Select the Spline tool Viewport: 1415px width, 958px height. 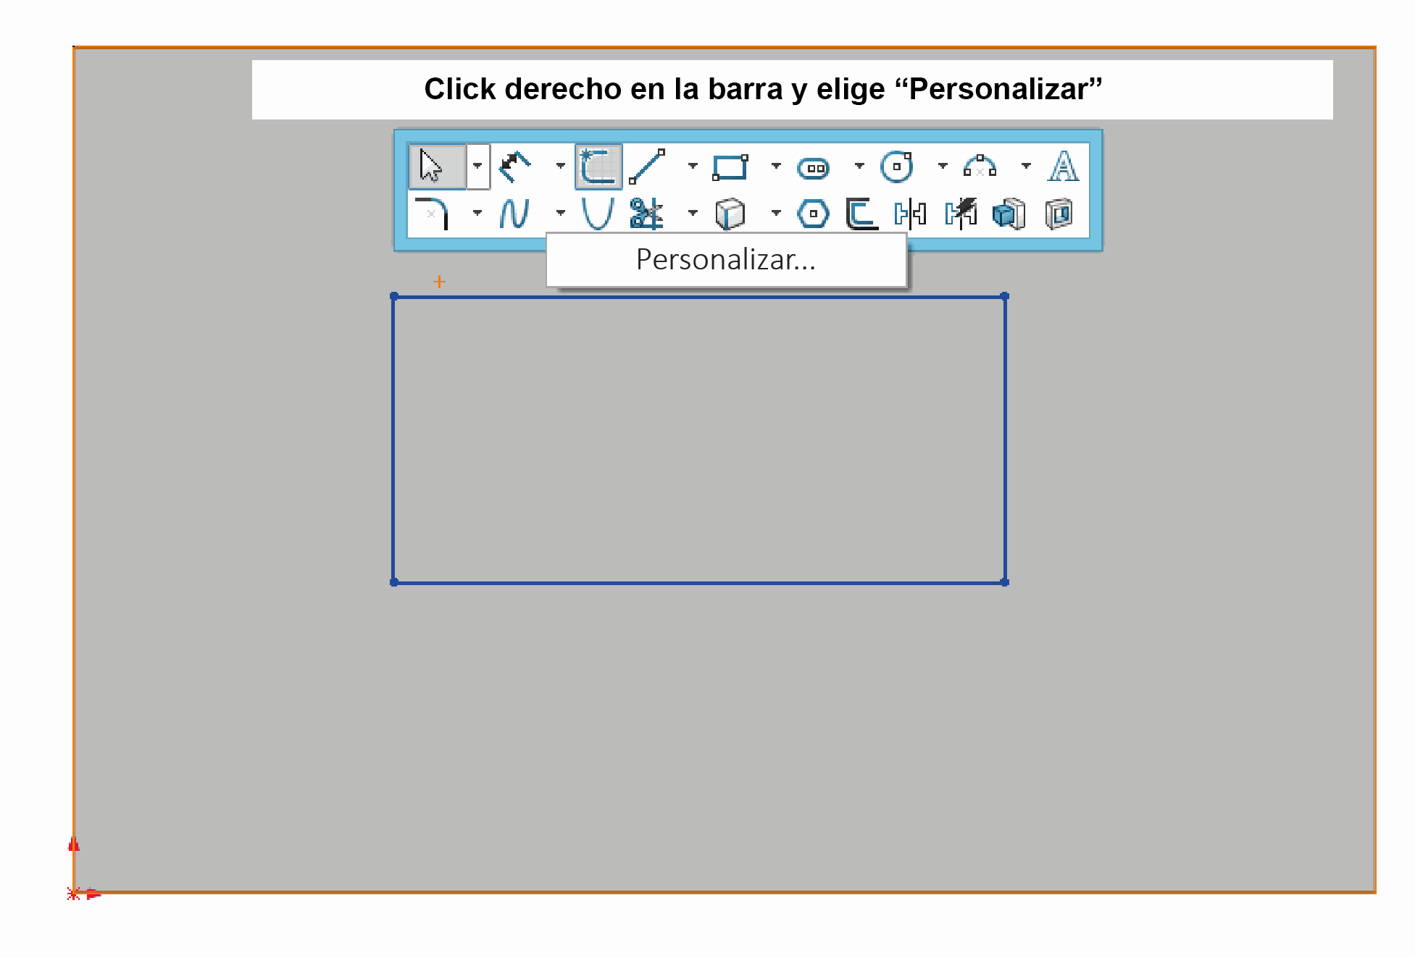(x=514, y=214)
